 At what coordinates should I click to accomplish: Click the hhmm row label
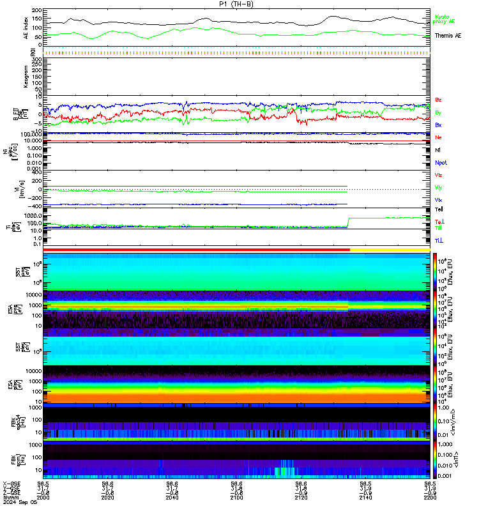[x=11, y=498]
